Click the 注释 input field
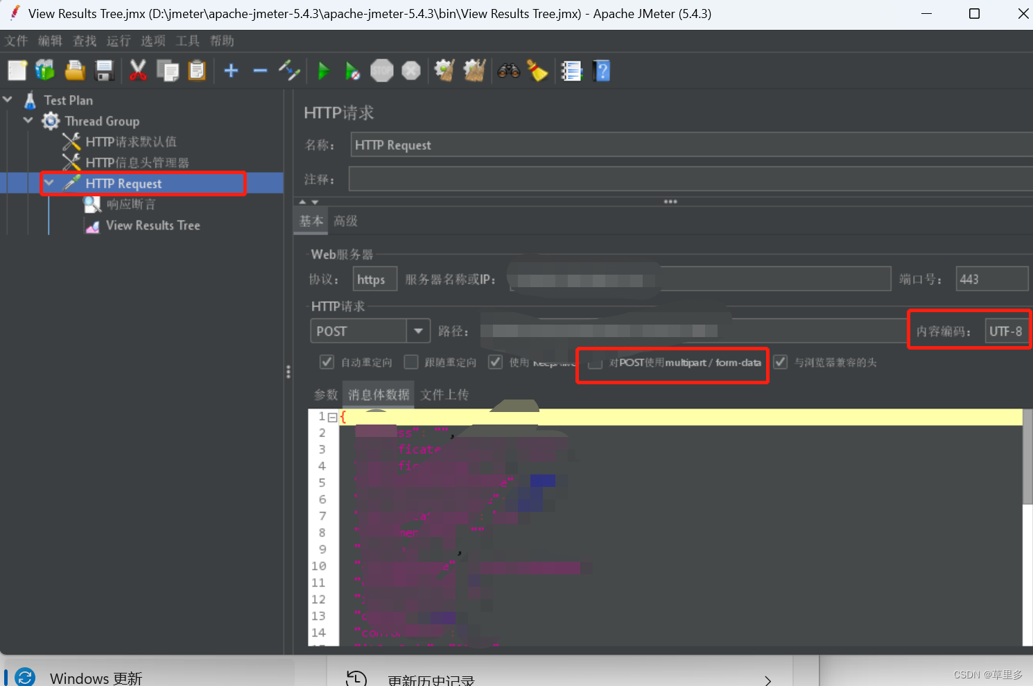Screen dimensions: 1033x686 [x=691, y=179]
